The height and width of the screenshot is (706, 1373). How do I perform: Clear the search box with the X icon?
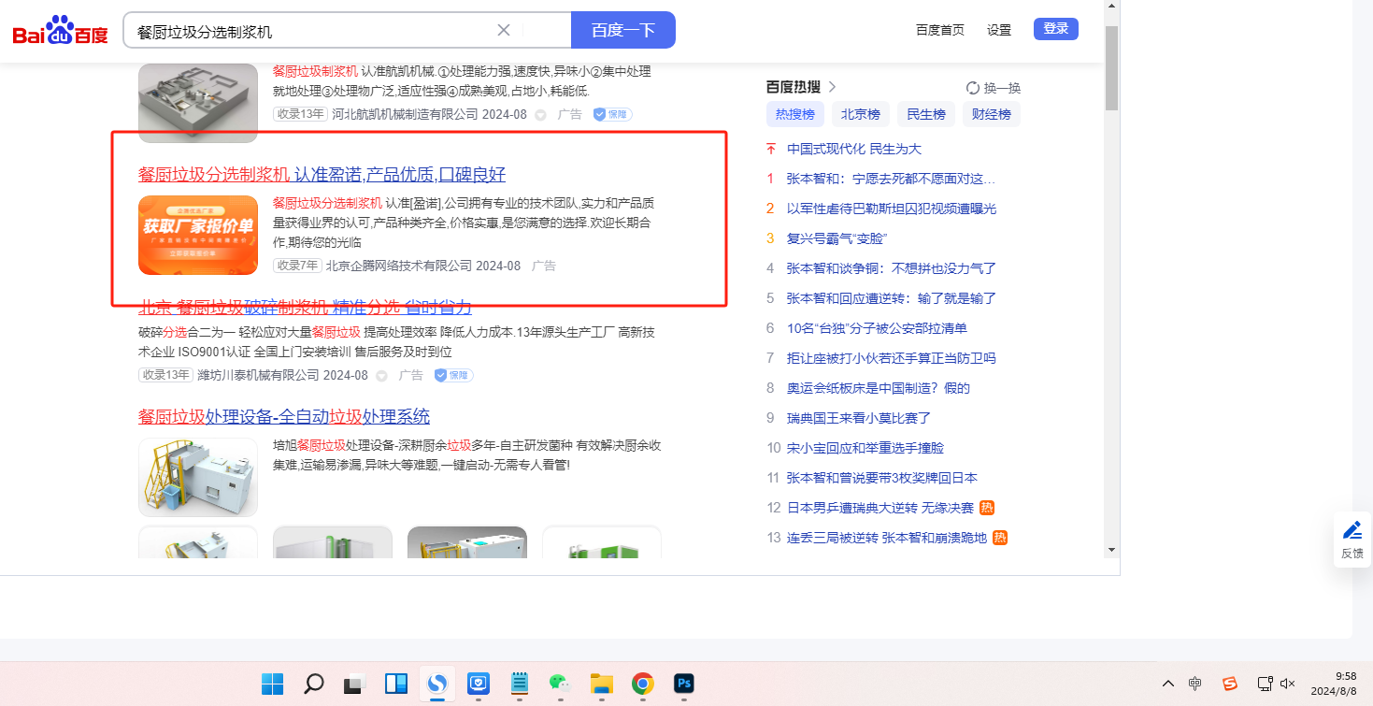pos(504,30)
